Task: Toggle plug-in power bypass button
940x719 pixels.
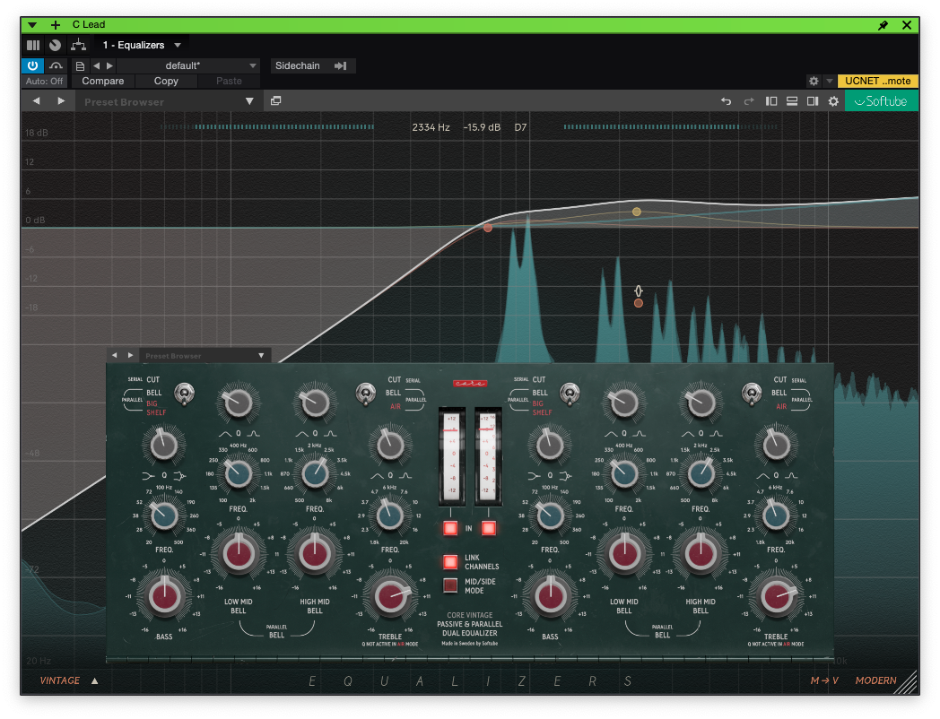Action: point(32,66)
